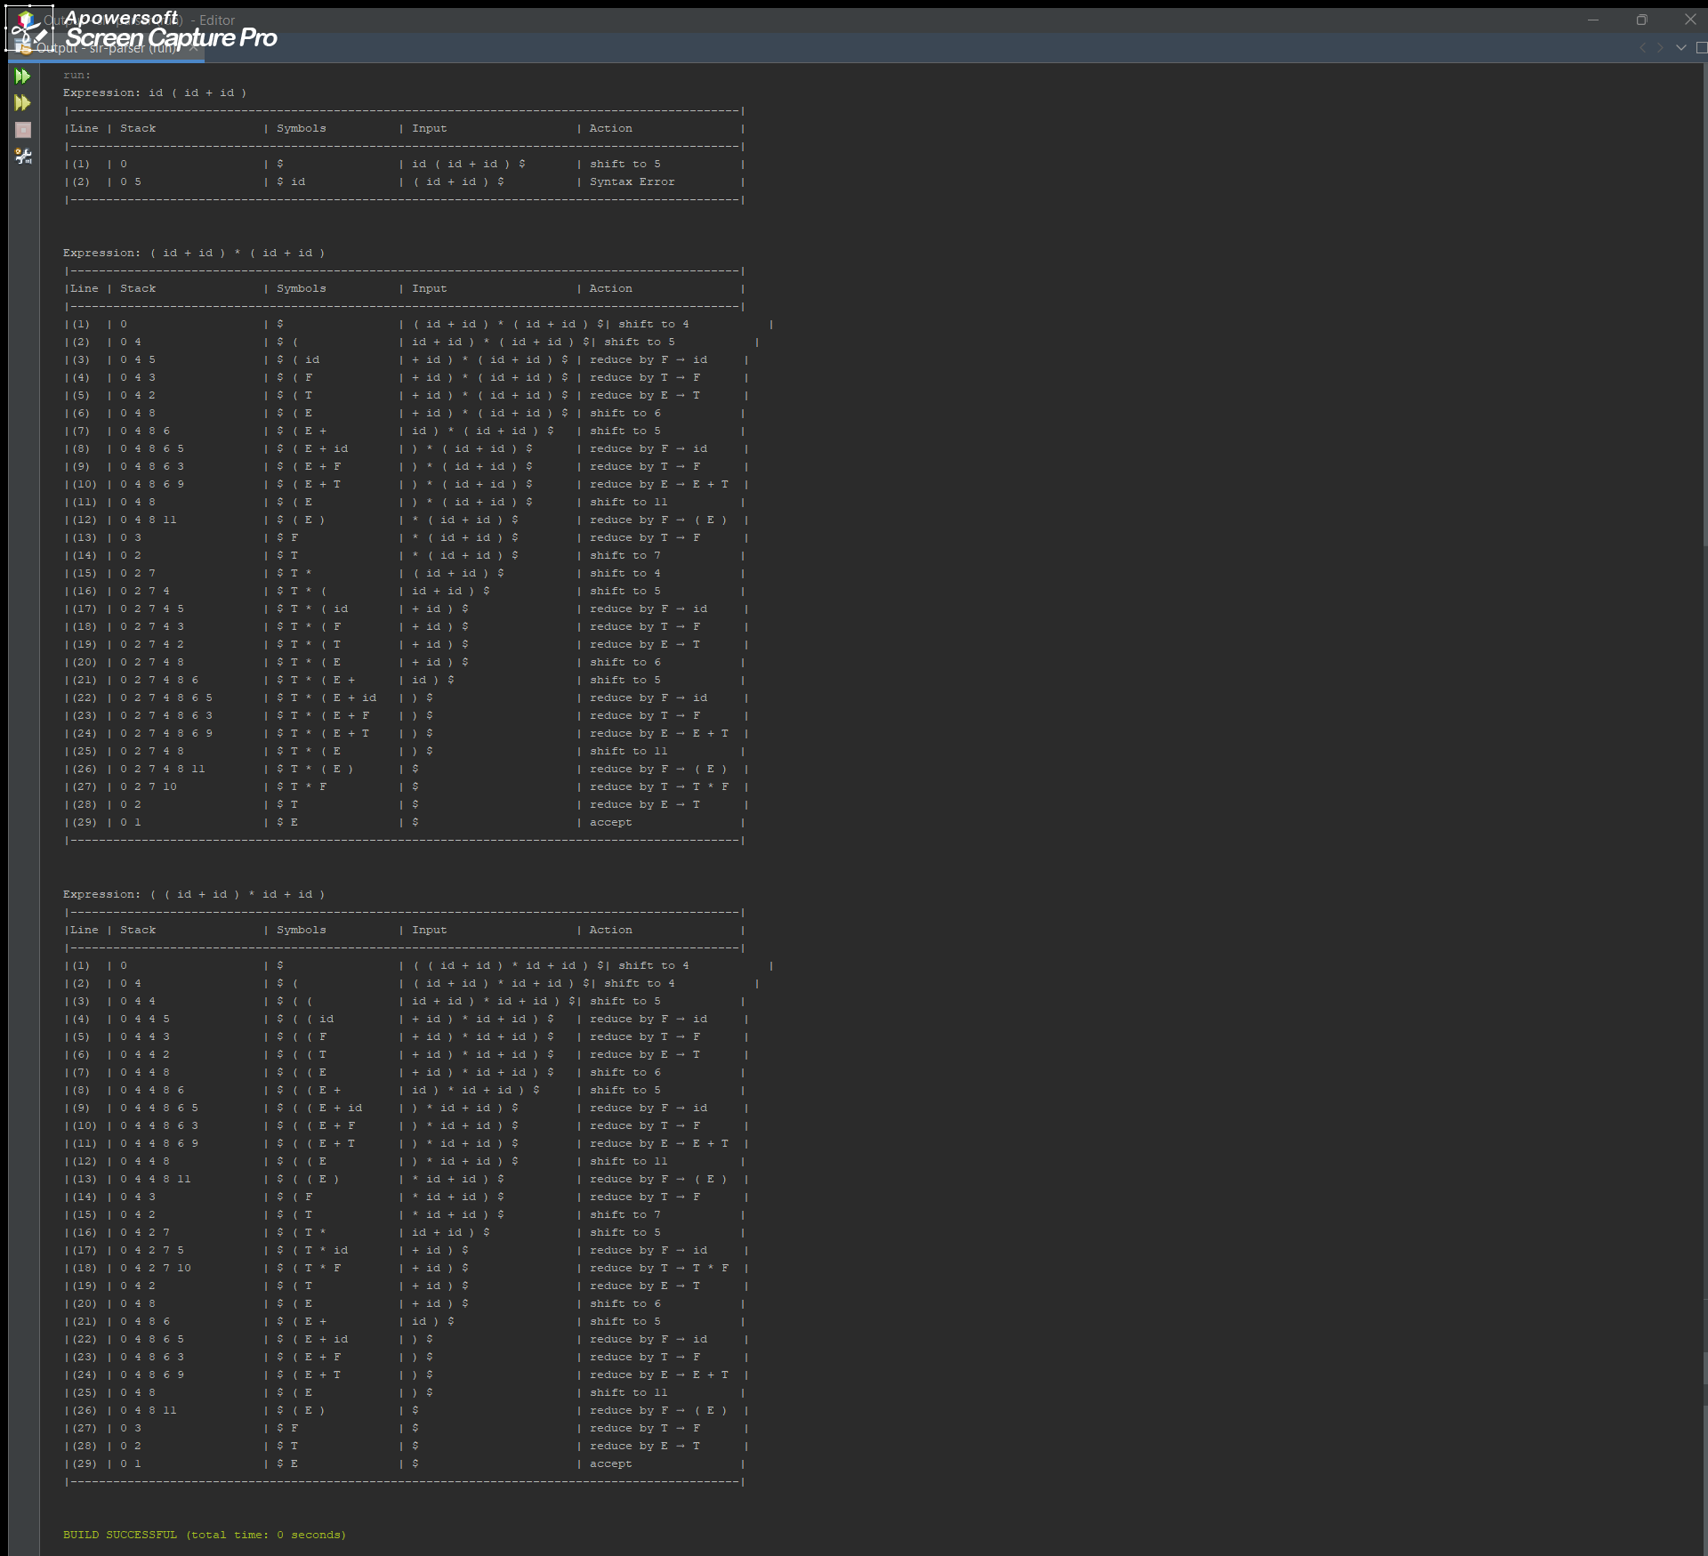The image size is (1708, 1556).
Task: Select the Output - slr-parser (run) tab
Action: click(x=107, y=48)
